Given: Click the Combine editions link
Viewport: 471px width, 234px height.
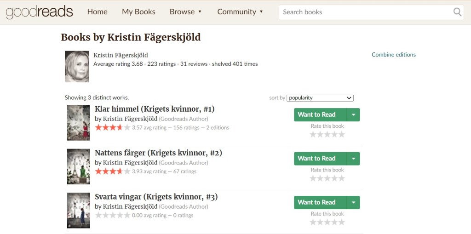Looking at the screenshot, I should click(x=393, y=55).
